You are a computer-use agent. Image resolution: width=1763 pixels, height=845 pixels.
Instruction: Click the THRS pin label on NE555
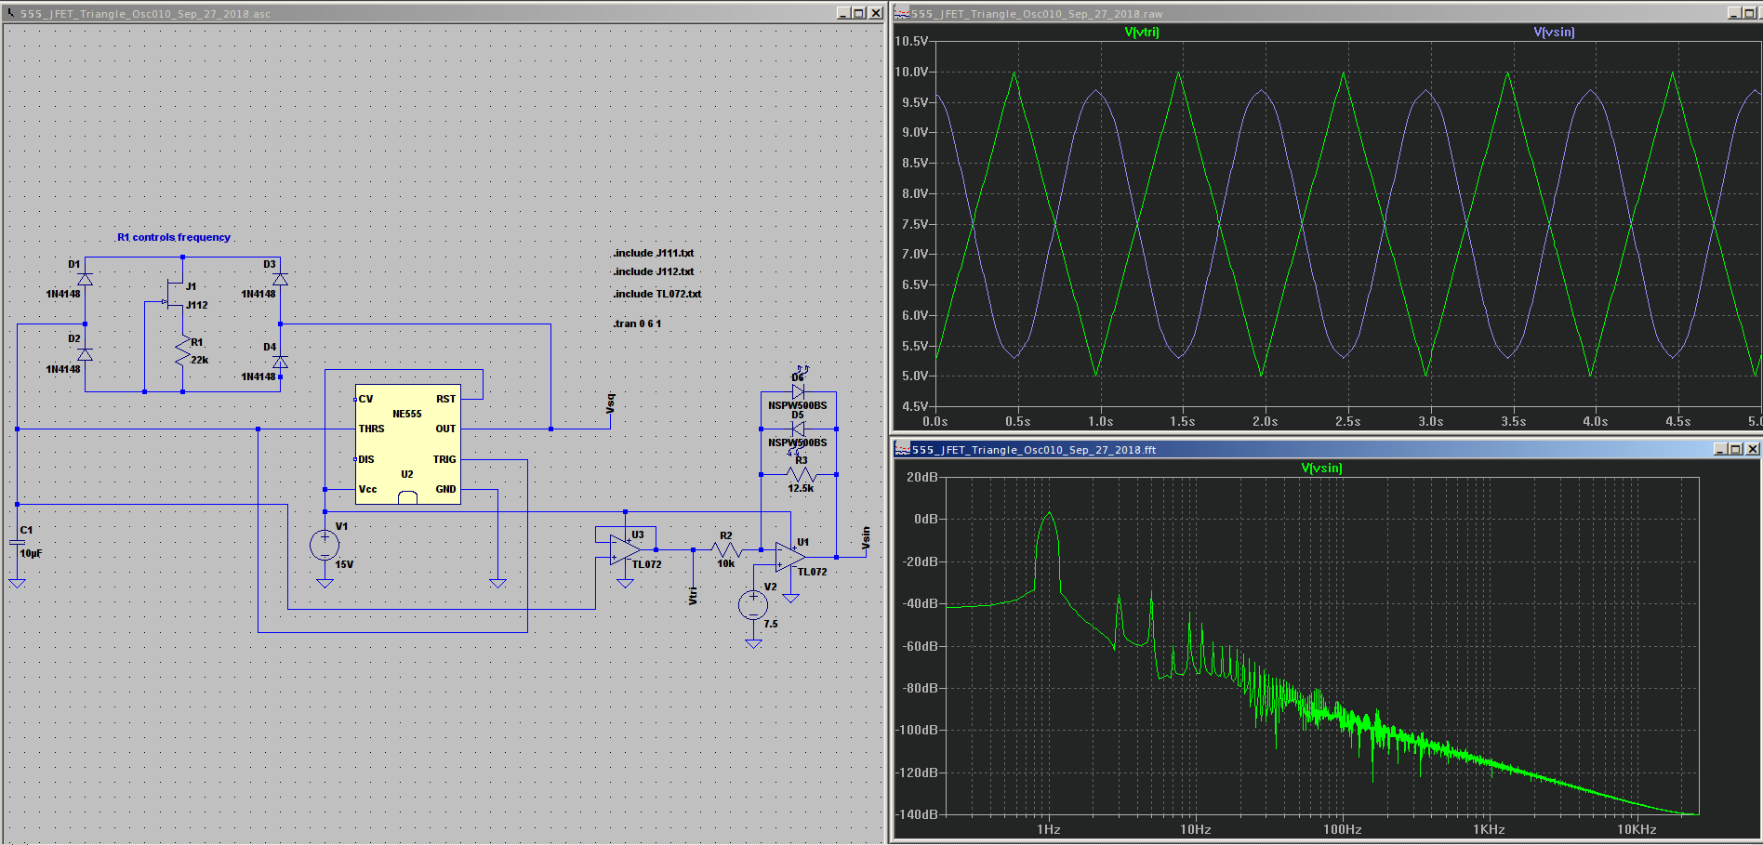tap(371, 429)
